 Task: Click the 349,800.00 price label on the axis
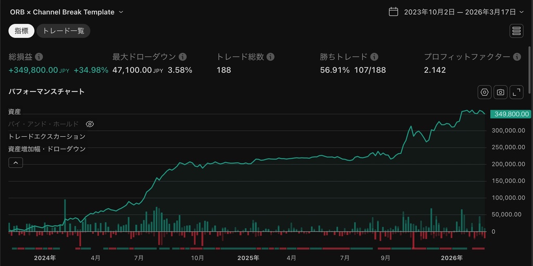pyautogui.click(x=509, y=114)
